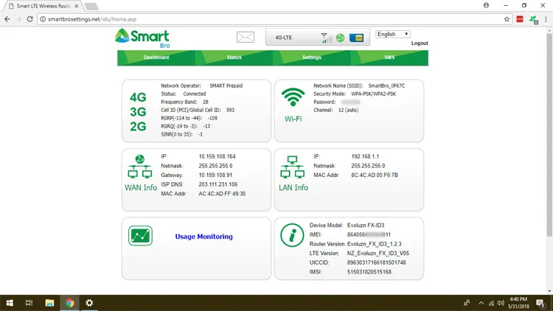
Task: Click Router Version Evoluzn_FX_ID3_1.2.3
Action: 374,244
